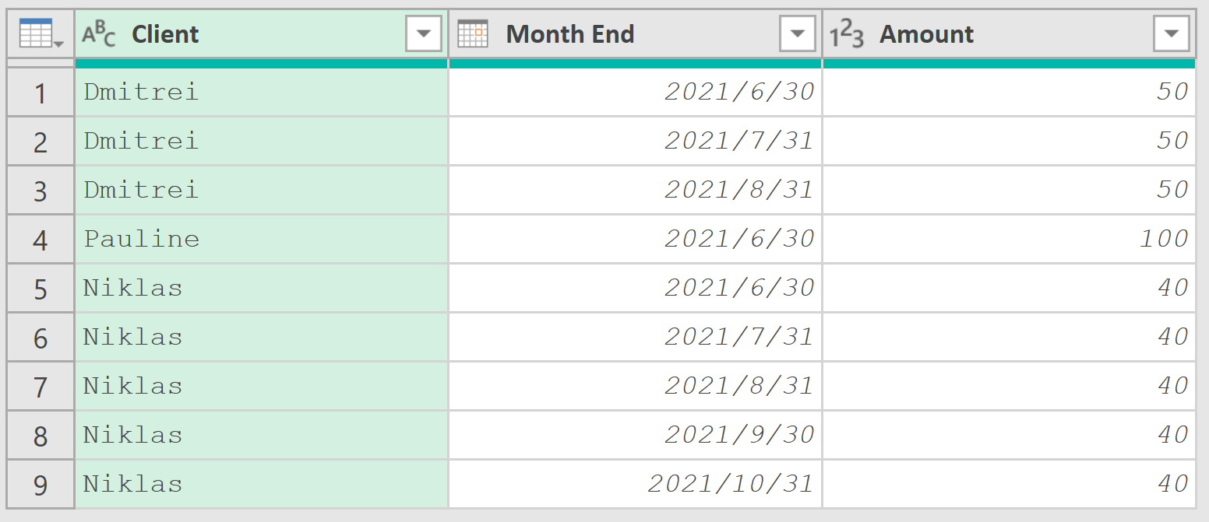Select row number 1
Image resolution: width=1209 pixels, height=522 pixels.
[41, 93]
